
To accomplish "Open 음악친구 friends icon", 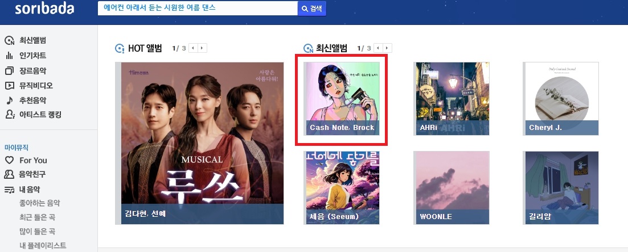I will (9, 174).
